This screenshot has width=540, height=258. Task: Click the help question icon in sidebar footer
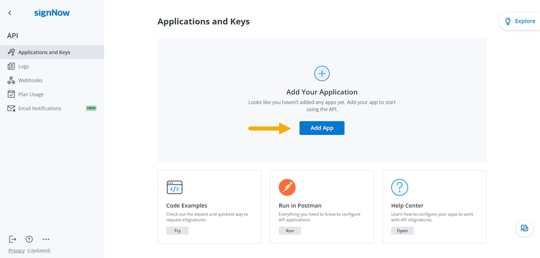click(29, 239)
